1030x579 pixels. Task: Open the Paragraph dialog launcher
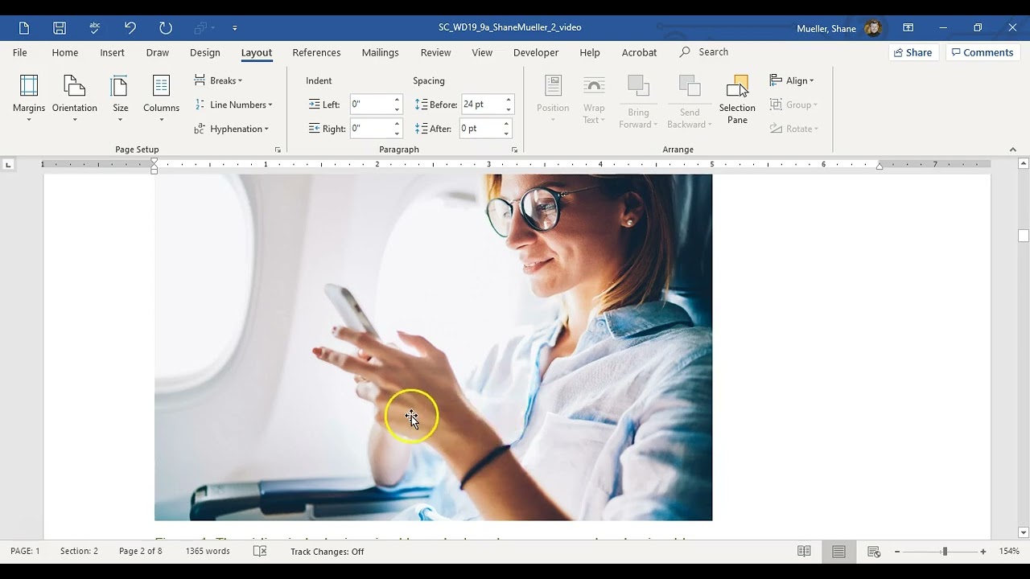pyautogui.click(x=514, y=150)
